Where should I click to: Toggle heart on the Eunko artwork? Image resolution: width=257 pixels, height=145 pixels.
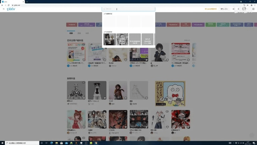click(x=126, y=59)
